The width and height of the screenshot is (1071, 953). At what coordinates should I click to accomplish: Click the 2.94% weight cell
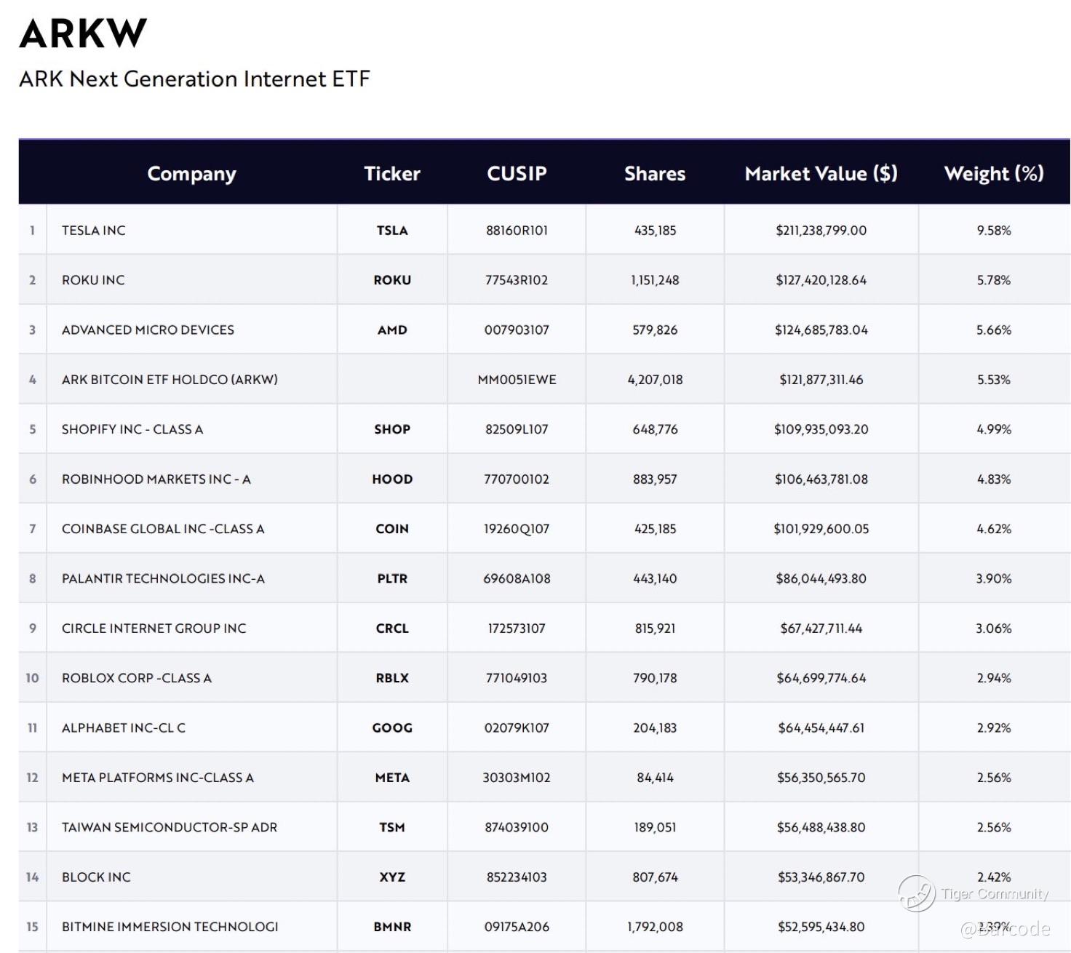pos(994,678)
